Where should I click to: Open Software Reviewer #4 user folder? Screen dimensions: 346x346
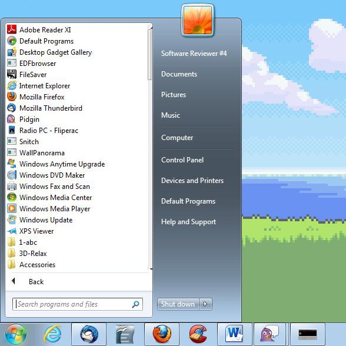coord(194,54)
